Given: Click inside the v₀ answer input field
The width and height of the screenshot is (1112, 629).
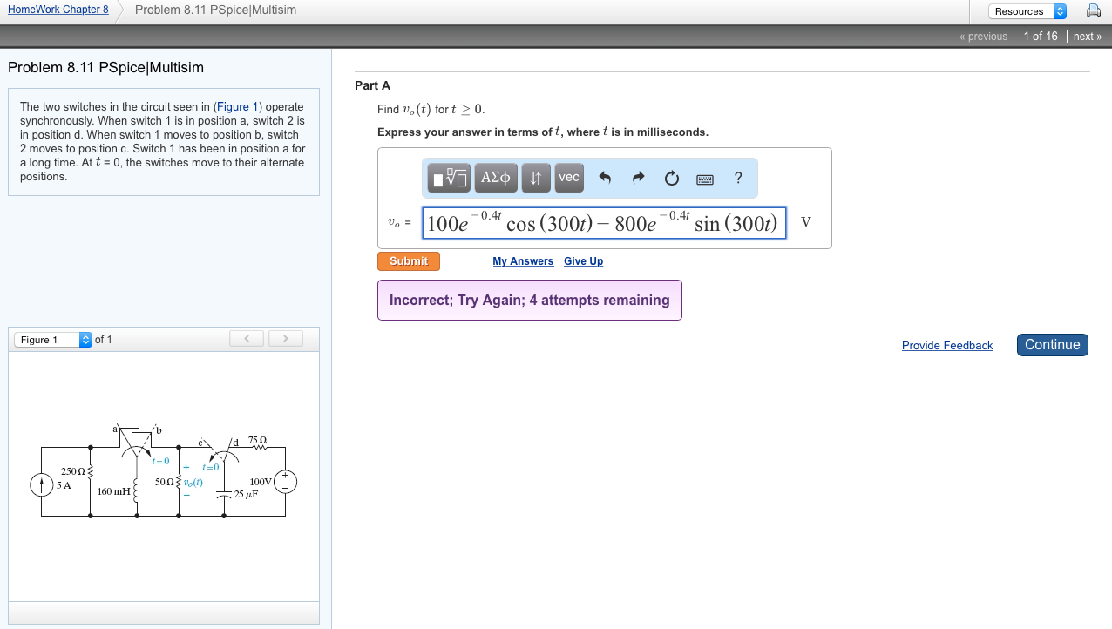Looking at the screenshot, I should click(605, 223).
